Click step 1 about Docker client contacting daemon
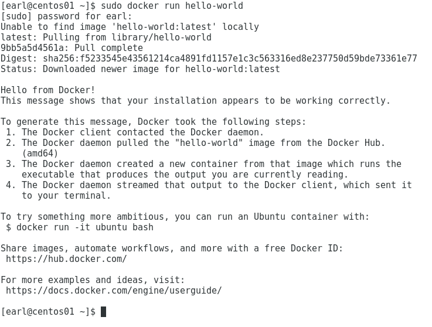 pos(135,132)
